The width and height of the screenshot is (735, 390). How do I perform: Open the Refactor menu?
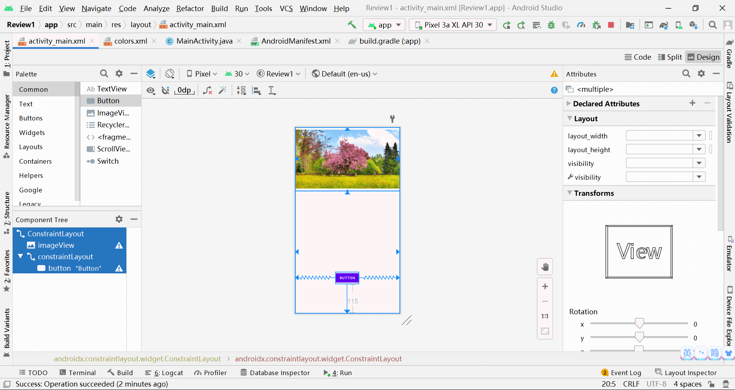(x=190, y=8)
